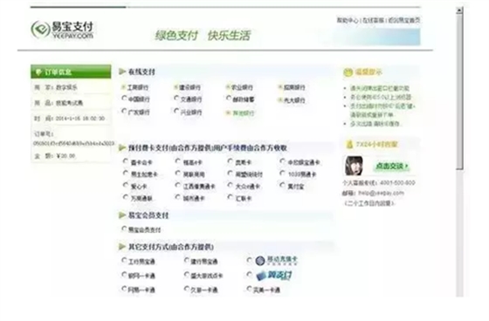Click the 点击交谈 chat button
The image size is (489, 321).
pos(391,166)
